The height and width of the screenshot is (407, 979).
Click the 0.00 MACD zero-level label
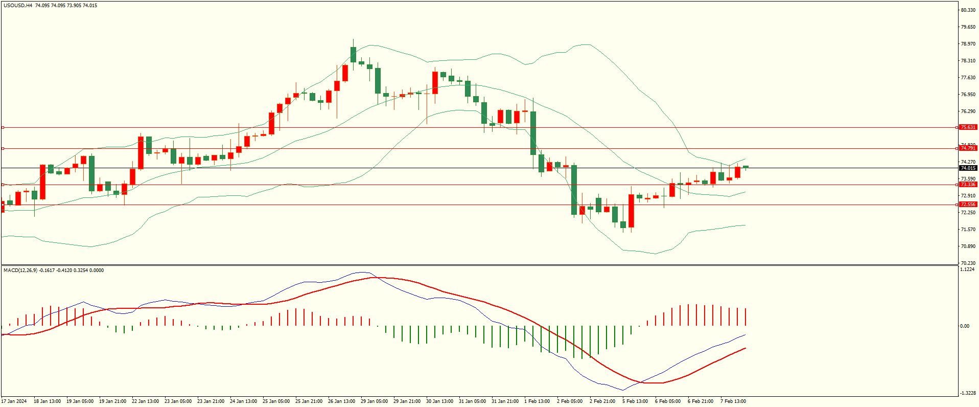tap(965, 326)
